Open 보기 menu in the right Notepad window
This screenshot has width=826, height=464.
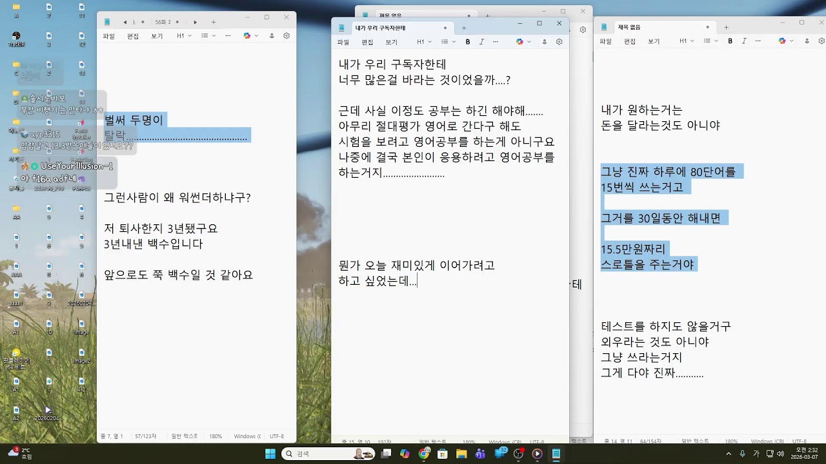[654, 41]
